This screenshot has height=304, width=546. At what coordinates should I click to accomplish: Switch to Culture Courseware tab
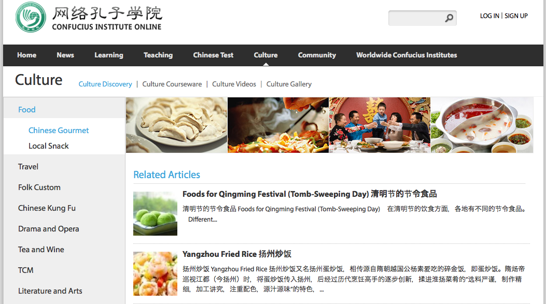[172, 84]
